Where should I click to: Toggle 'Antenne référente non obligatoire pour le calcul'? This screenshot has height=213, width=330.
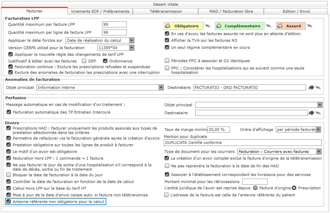(8, 202)
